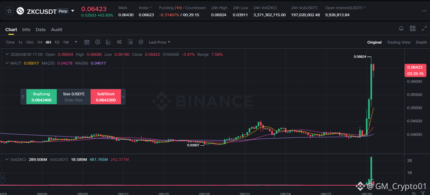Open the layout widgets grid icon

pos(413,29)
